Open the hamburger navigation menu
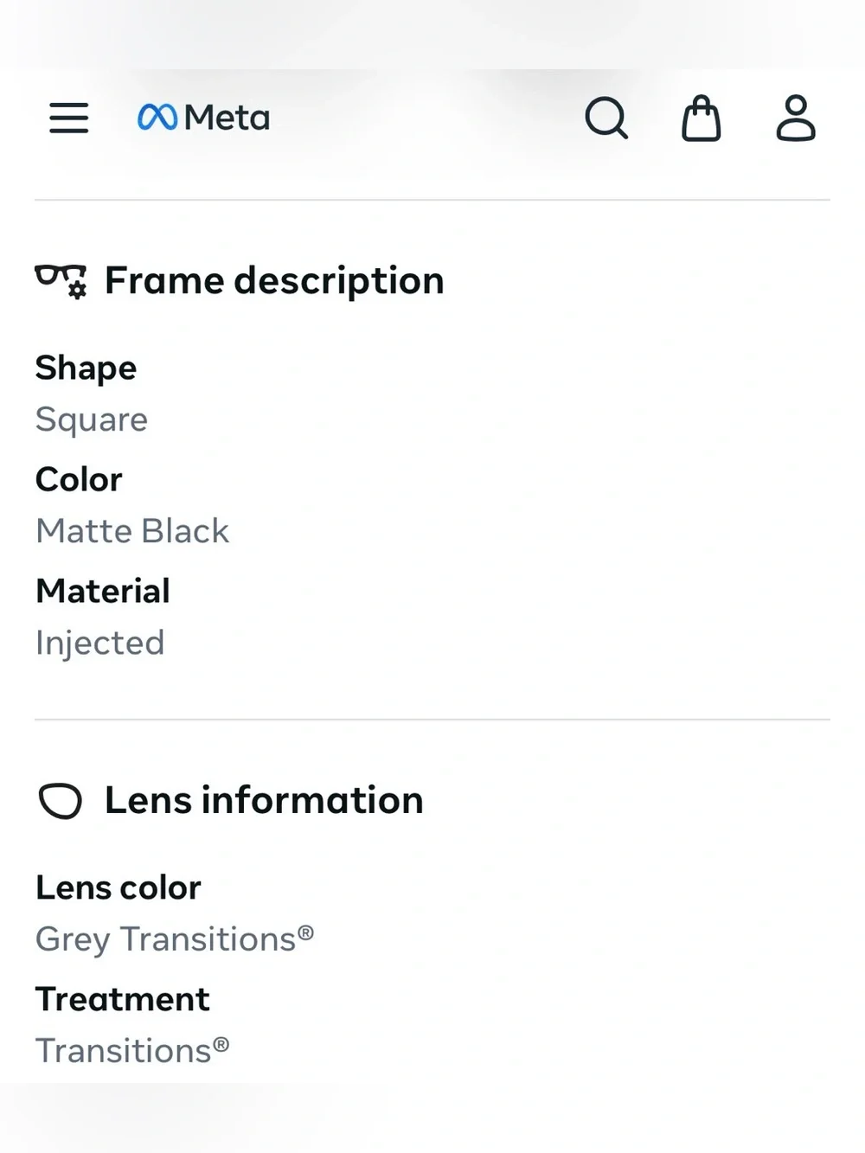The height and width of the screenshot is (1153, 865). (x=69, y=118)
